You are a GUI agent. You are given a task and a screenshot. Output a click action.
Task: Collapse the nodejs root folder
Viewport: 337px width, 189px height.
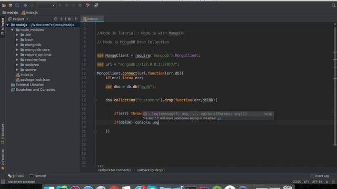[8, 25]
